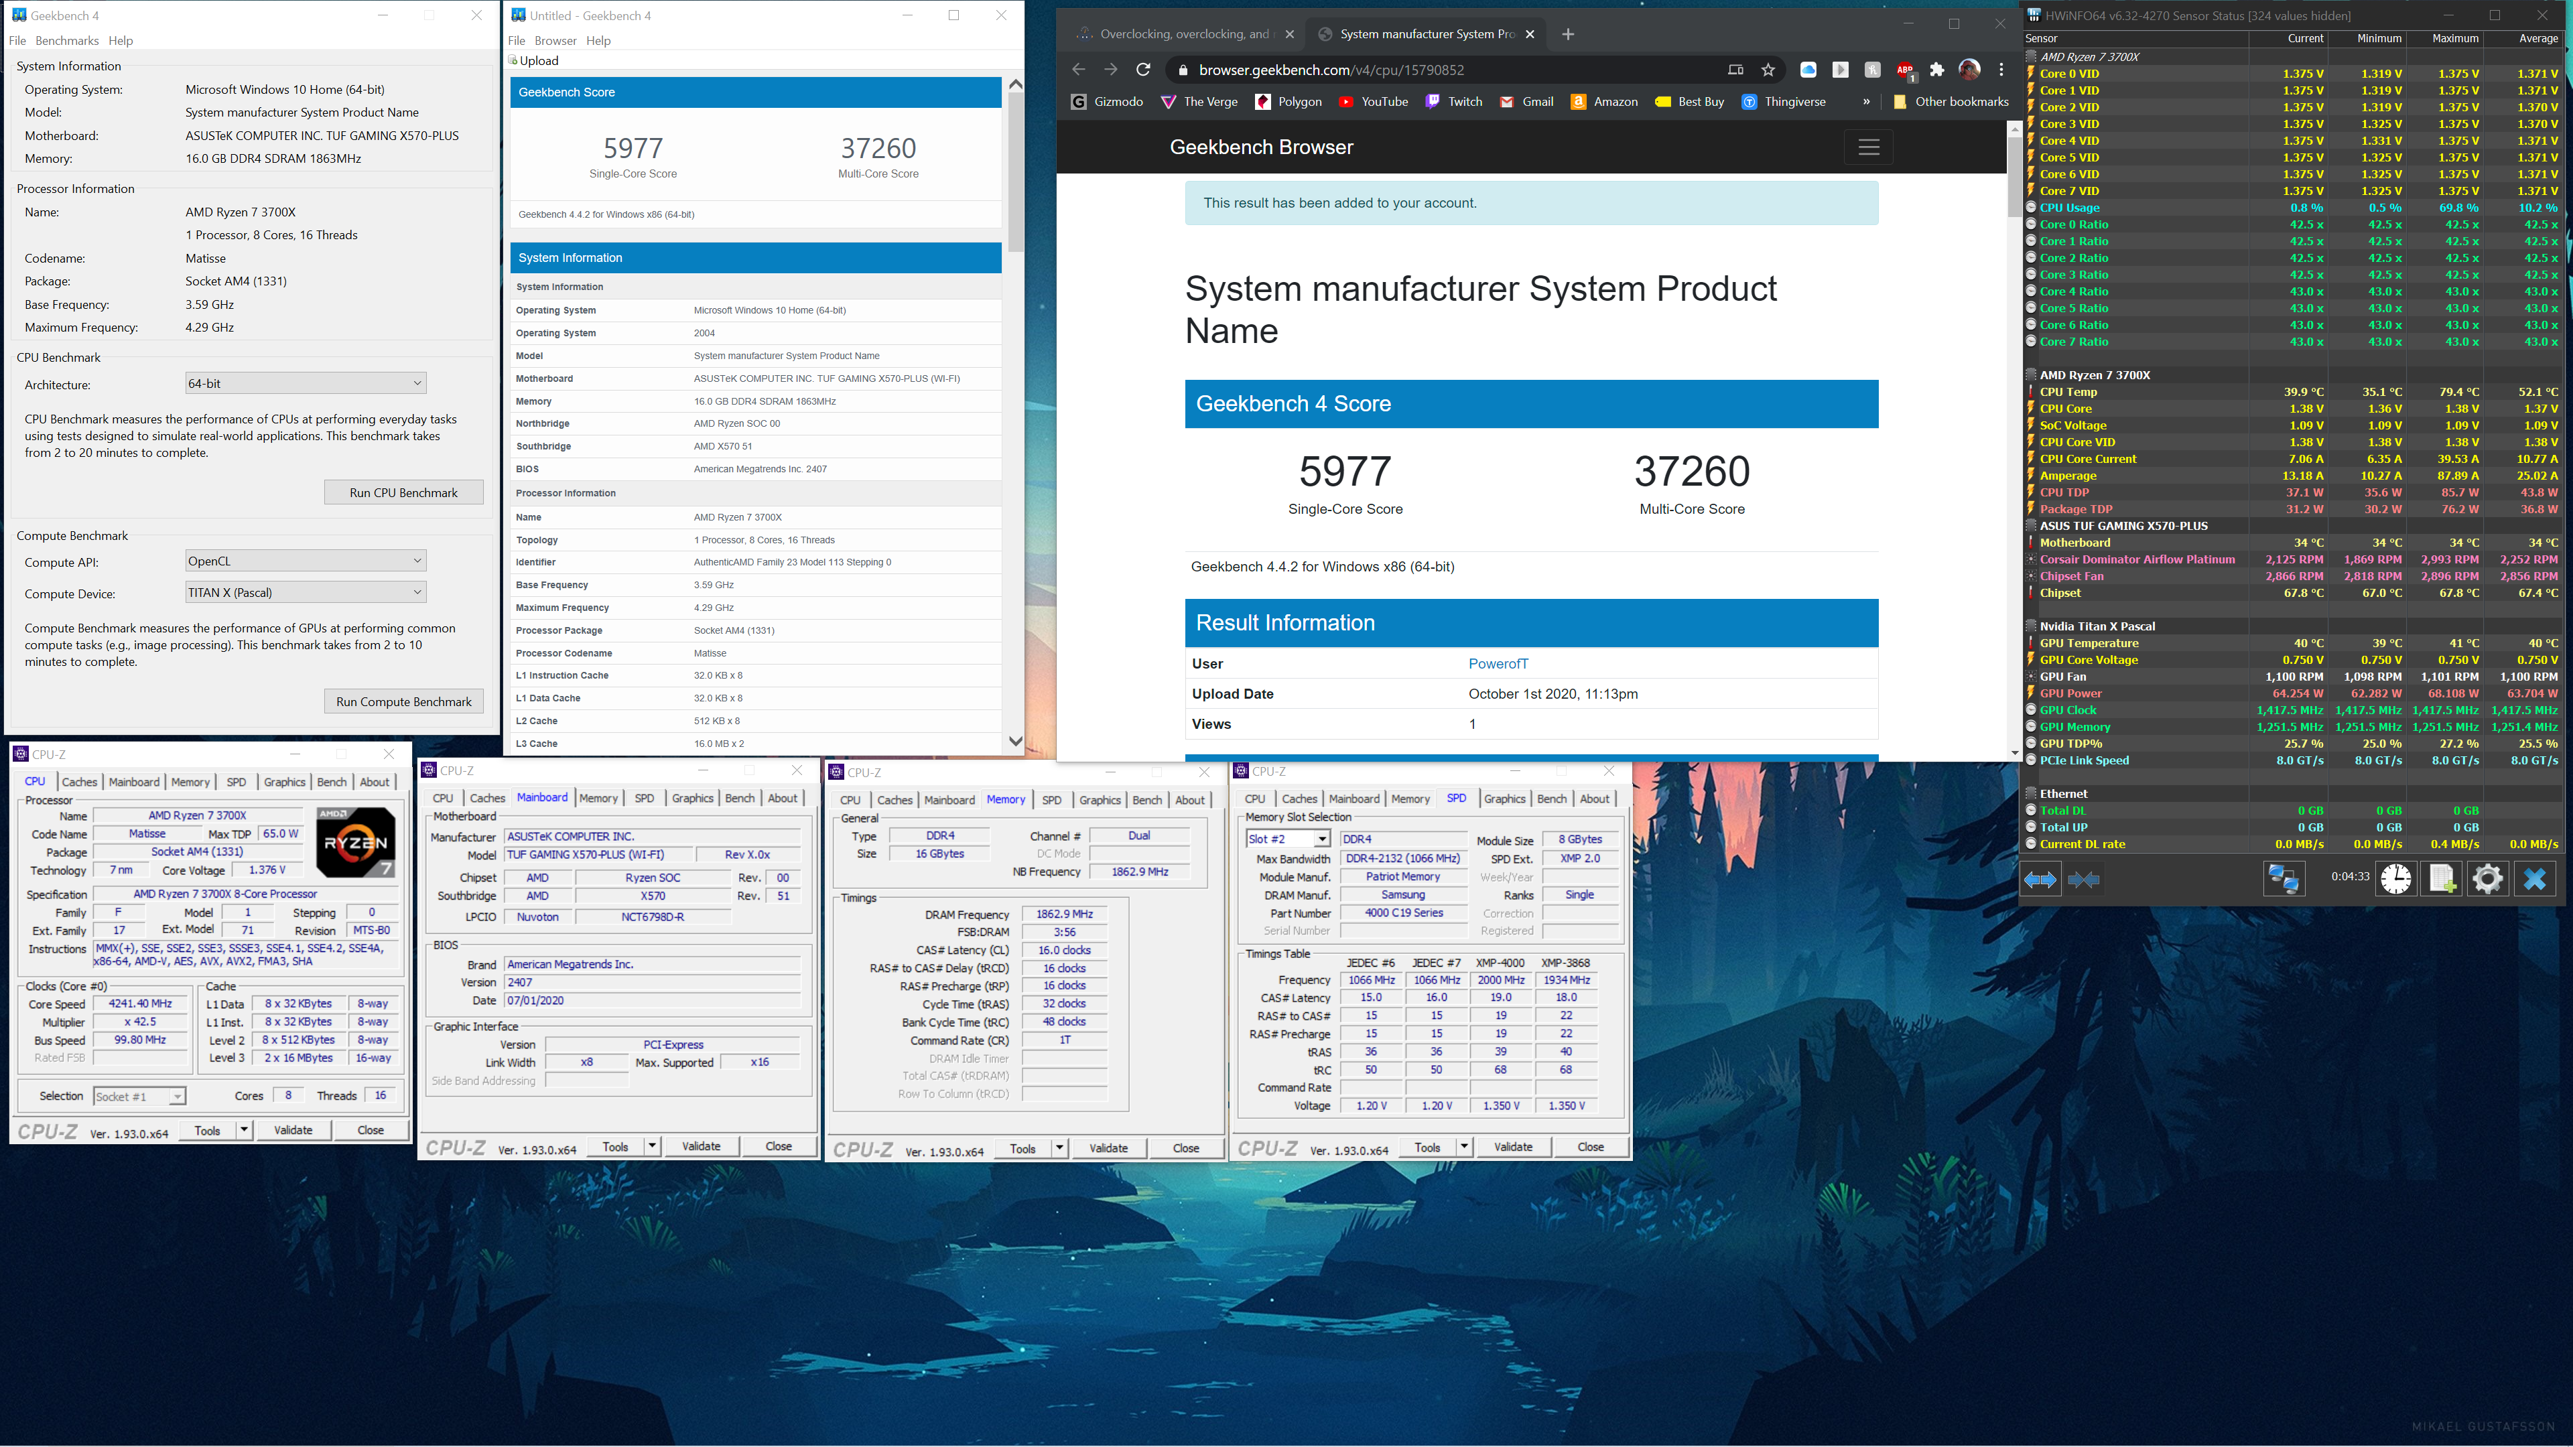Click Tools button in CPU-Z Memory window
2573x1447 pixels.
click(1022, 1148)
